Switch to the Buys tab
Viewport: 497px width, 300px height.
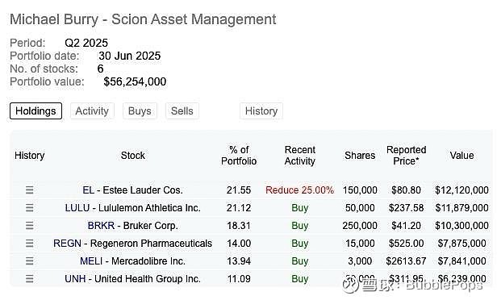pos(140,110)
